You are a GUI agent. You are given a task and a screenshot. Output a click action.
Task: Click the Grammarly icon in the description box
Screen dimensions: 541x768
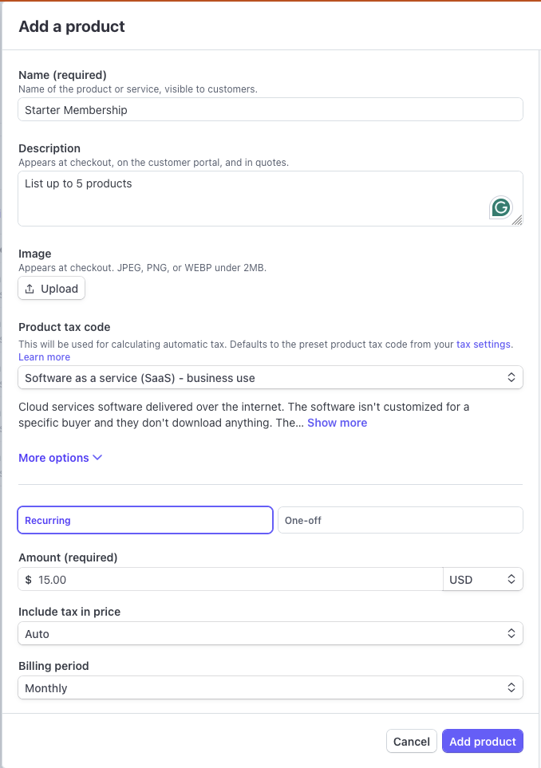500,207
